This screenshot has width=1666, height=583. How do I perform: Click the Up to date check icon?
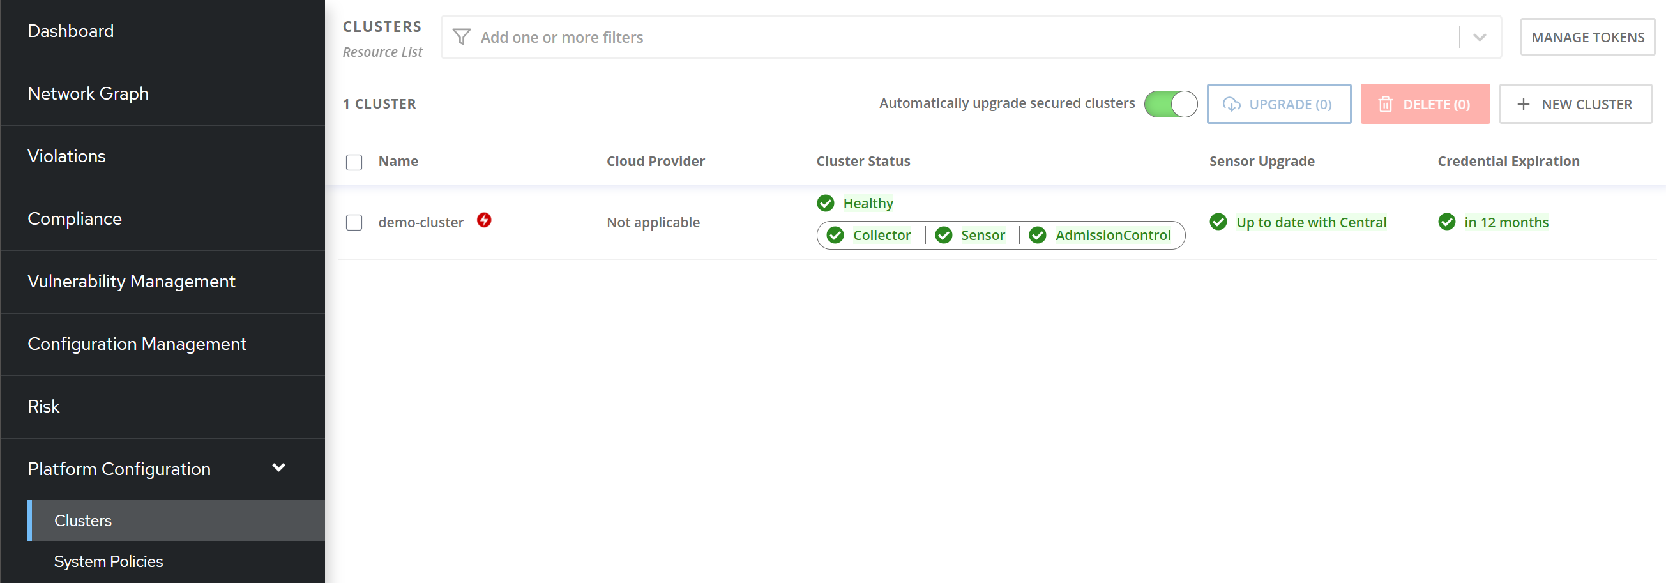[x=1218, y=222]
